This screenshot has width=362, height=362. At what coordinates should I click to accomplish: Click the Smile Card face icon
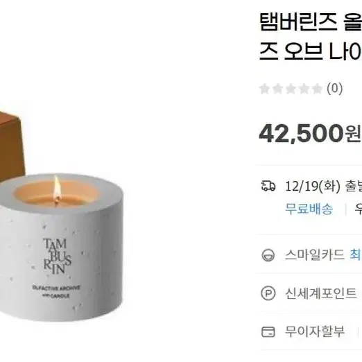(268, 255)
